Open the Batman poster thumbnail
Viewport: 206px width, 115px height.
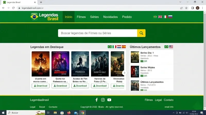tap(41, 64)
